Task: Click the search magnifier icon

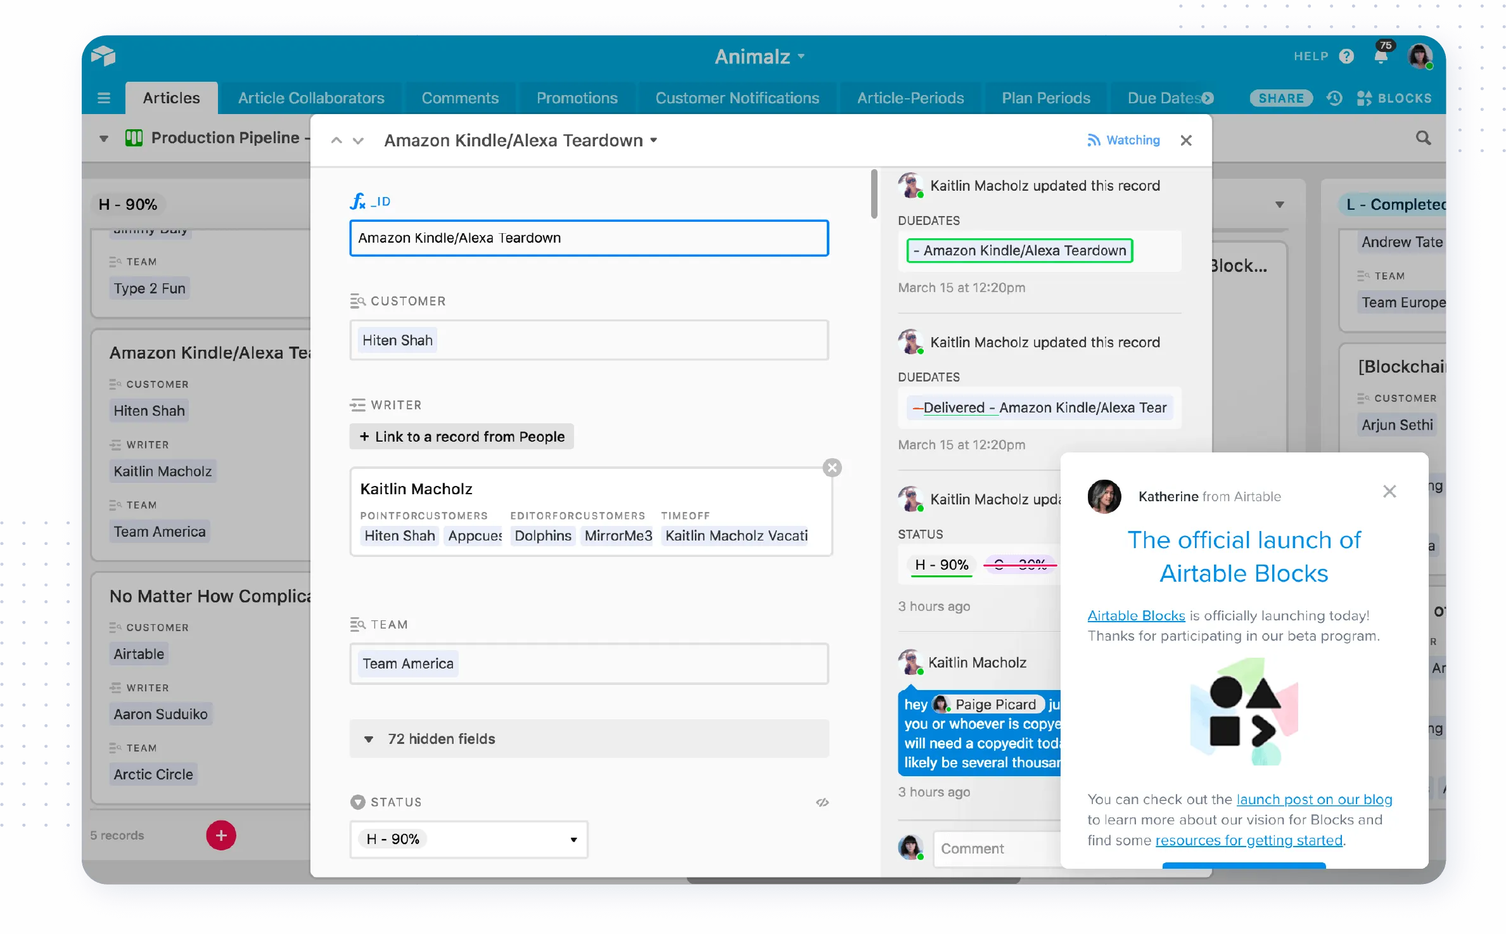Action: [1423, 138]
